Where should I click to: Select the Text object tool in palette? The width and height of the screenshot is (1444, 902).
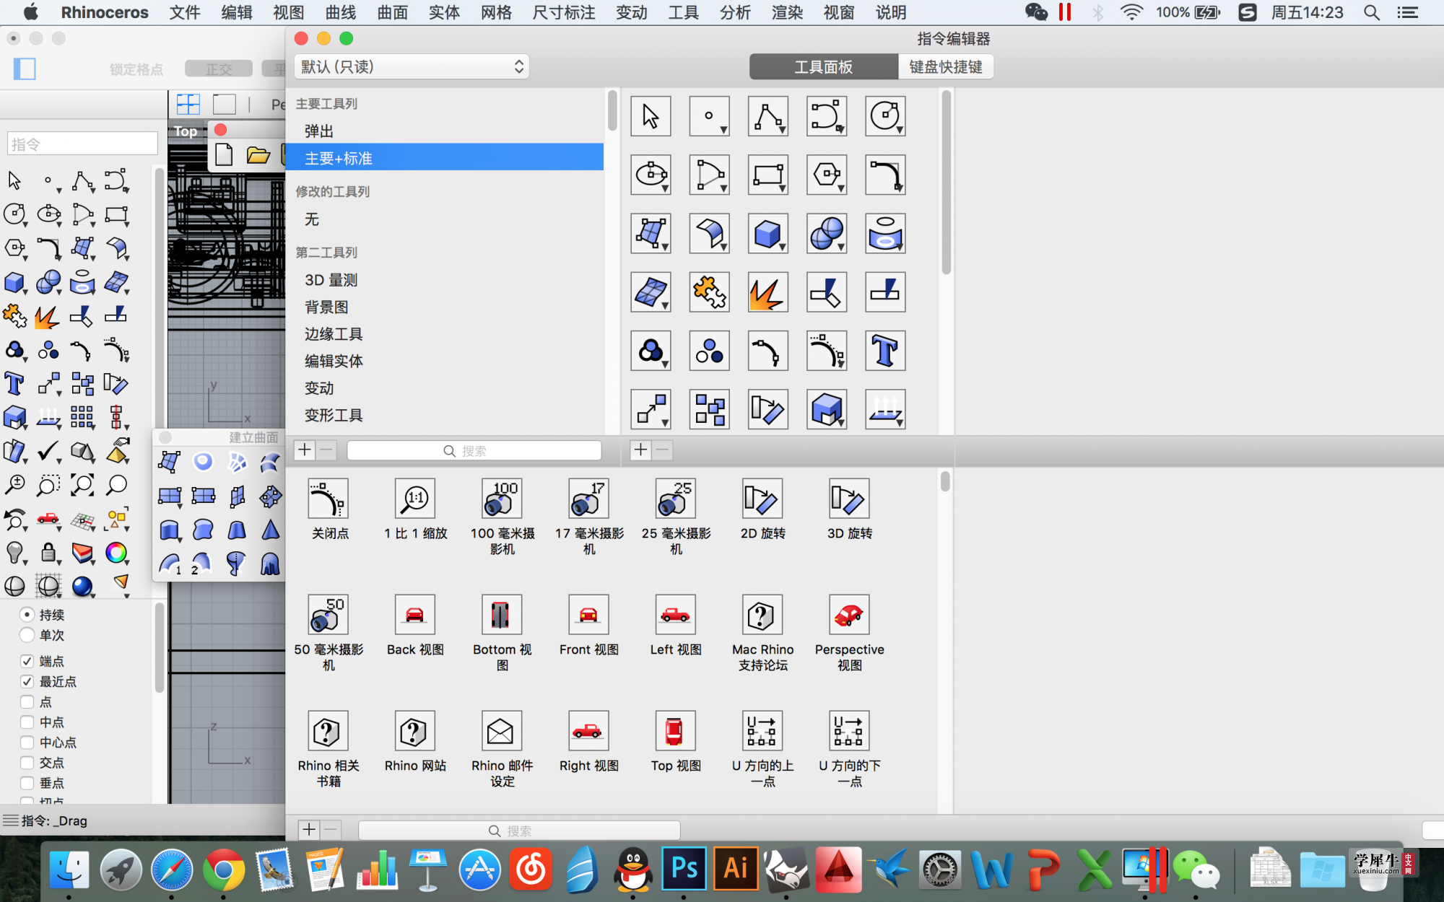point(884,351)
